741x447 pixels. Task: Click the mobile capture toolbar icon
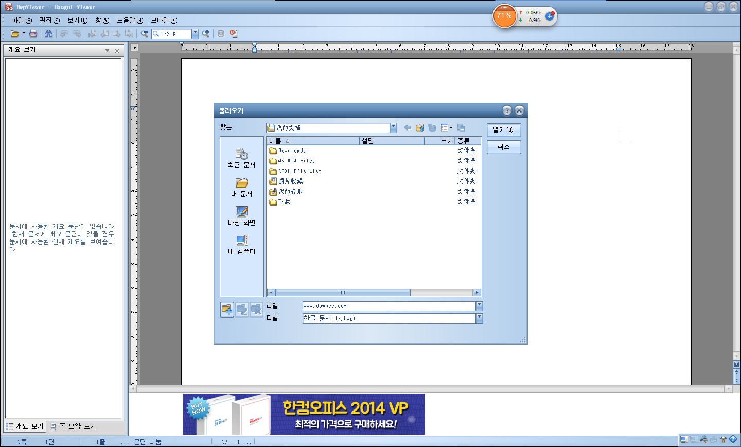point(234,33)
